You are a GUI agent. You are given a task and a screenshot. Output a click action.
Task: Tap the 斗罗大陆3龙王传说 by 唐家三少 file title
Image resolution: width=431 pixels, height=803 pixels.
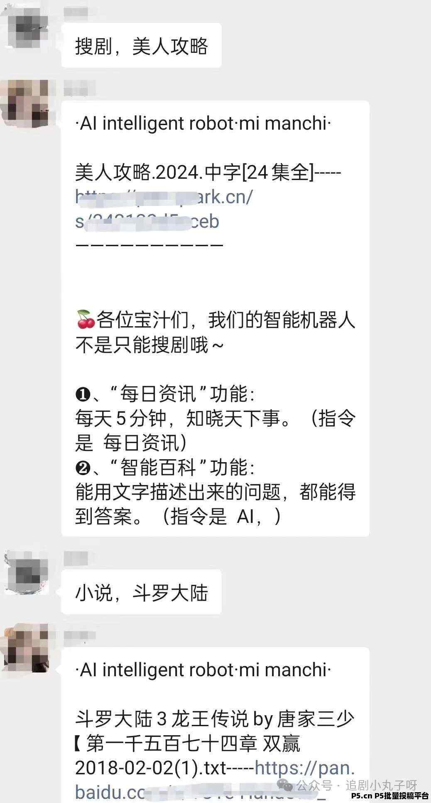tap(215, 719)
